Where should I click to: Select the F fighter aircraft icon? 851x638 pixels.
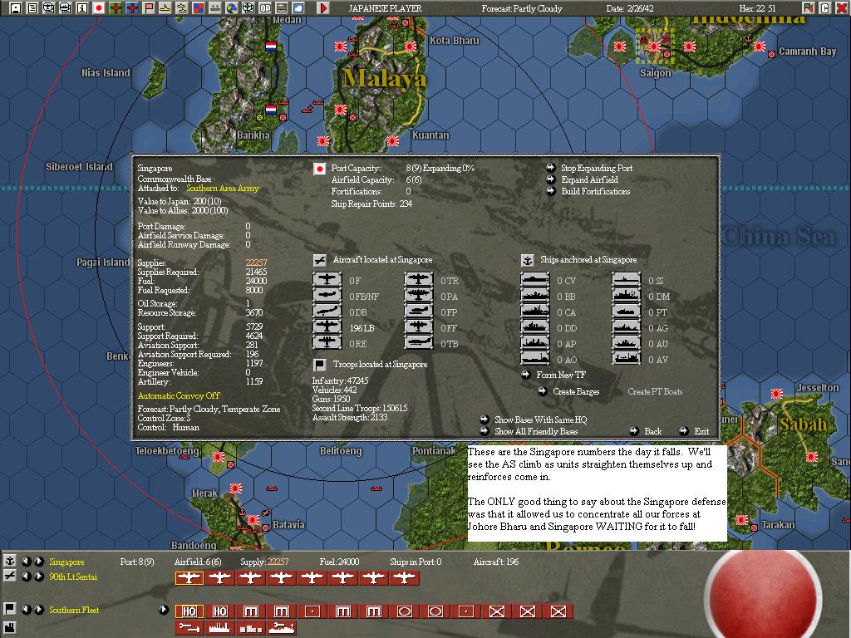327,280
